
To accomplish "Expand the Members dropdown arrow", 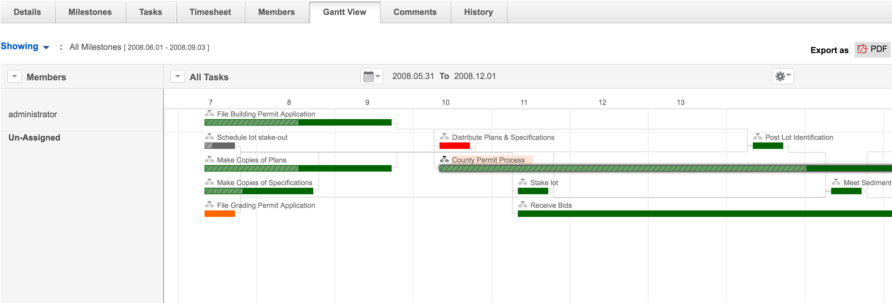I will (x=15, y=76).
